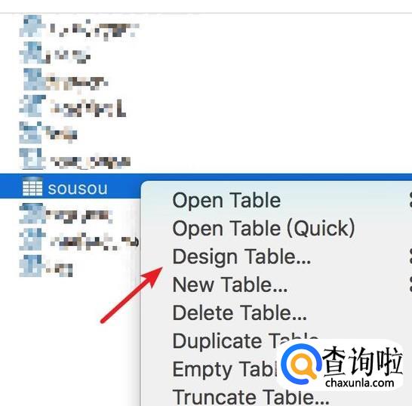Select Empty Table option
Screen dimensions: 412x406
coord(225,370)
